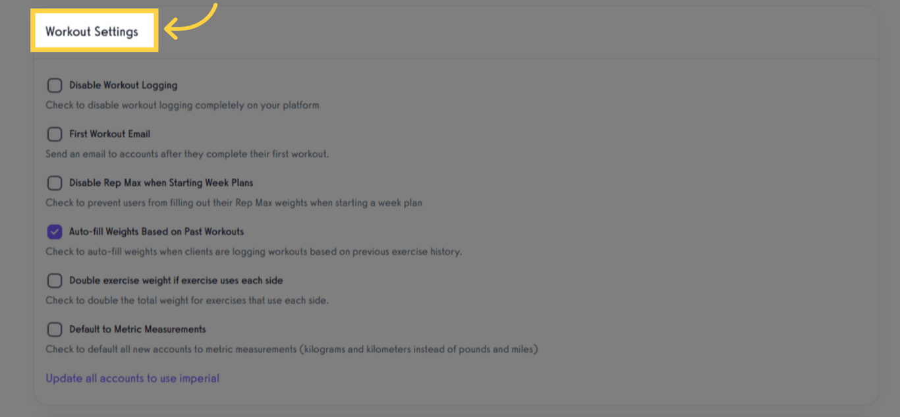
Task: Enable Disable Rep Max when Starting Week Plans
Action: click(x=55, y=182)
